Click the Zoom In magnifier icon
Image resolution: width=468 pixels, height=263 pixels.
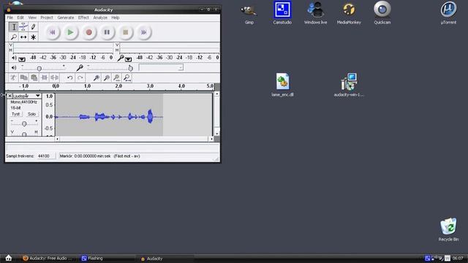[x=96, y=78]
